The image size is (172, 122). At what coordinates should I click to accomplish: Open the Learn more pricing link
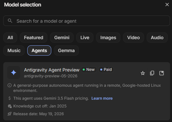(x=102, y=98)
